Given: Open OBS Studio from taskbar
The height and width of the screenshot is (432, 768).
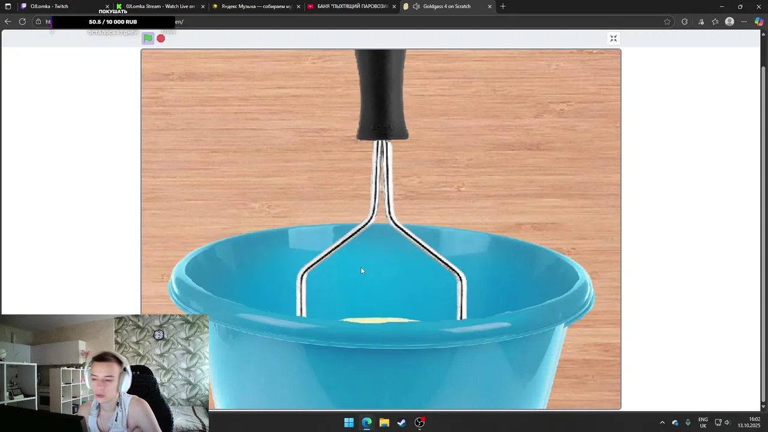Looking at the screenshot, I should click(x=419, y=422).
